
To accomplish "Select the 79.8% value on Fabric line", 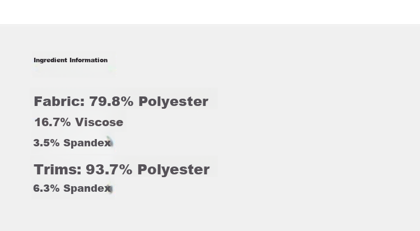I will coord(111,101).
